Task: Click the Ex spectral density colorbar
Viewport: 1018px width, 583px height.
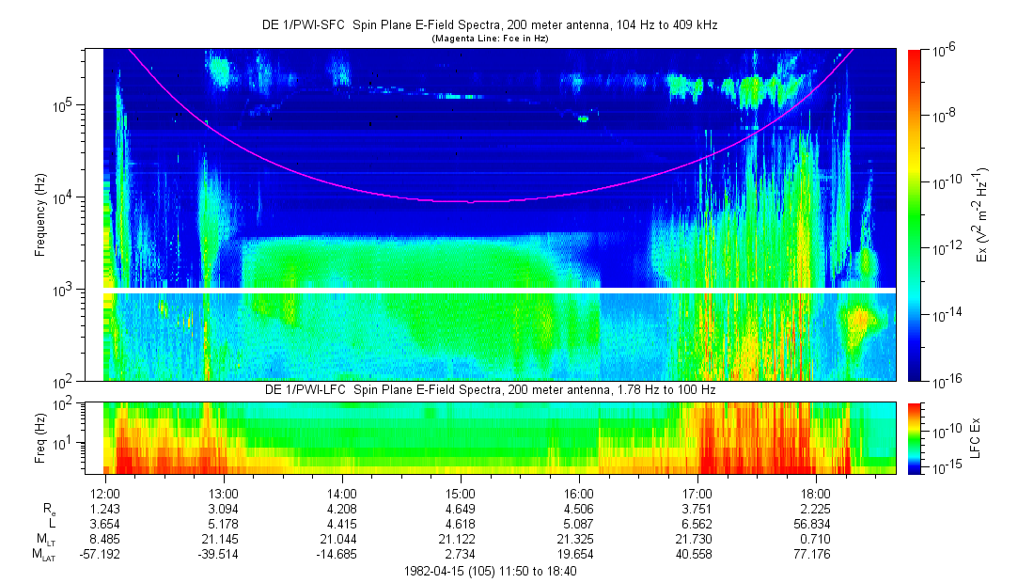Action: click(915, 214)
